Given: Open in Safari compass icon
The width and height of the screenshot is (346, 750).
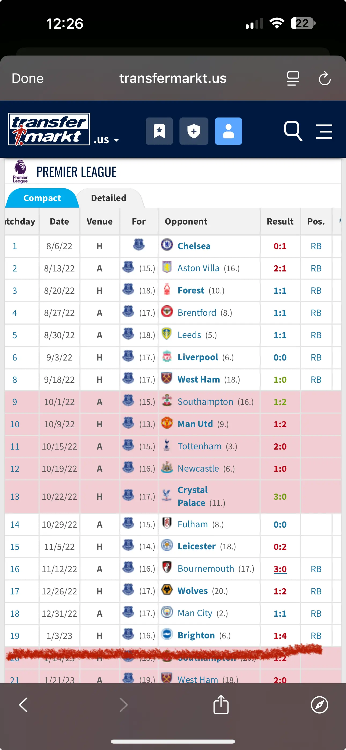Looking at the screenshot, I should click(319, 705).
